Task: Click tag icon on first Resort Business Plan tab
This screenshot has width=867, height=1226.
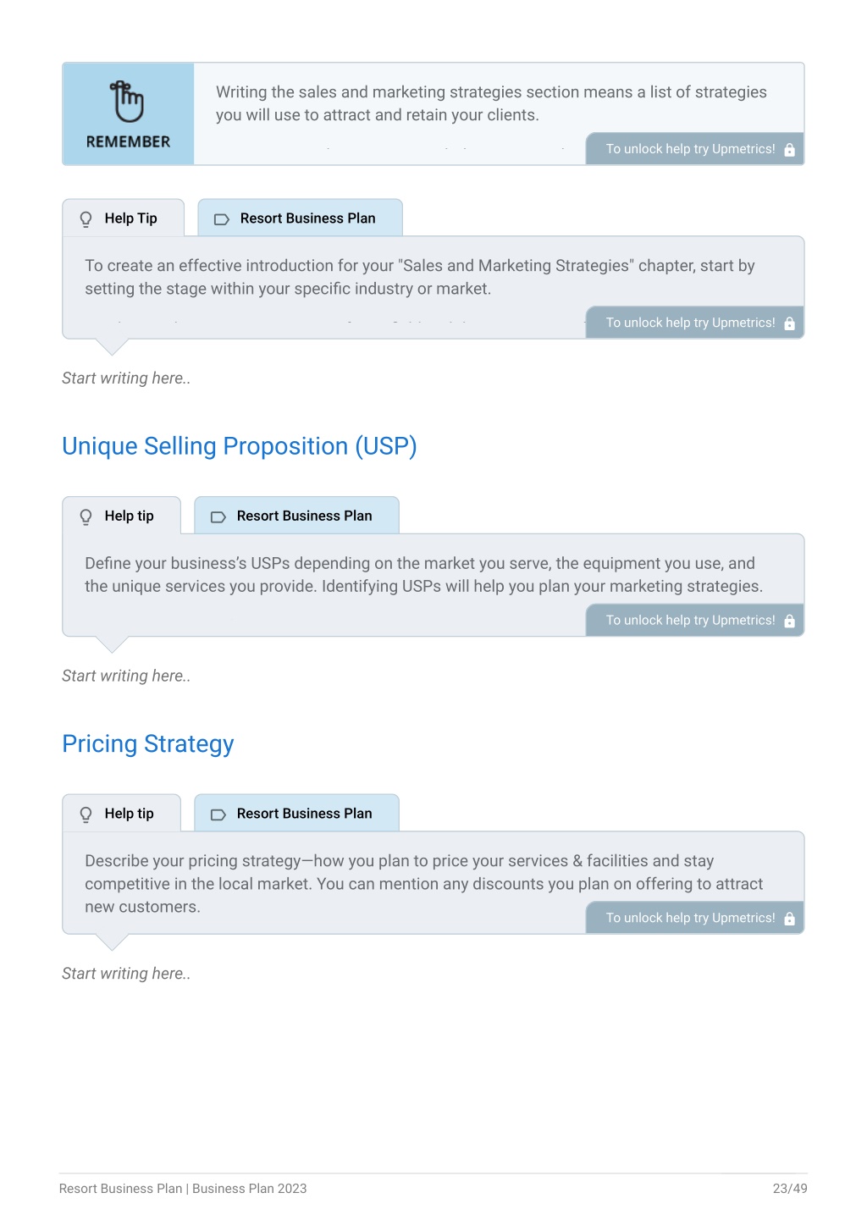Action: [222, 219]
